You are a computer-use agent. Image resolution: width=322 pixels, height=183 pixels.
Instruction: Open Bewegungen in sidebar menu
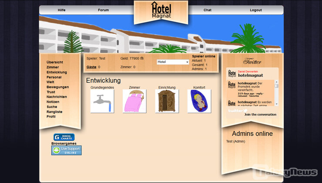[58, 87]
